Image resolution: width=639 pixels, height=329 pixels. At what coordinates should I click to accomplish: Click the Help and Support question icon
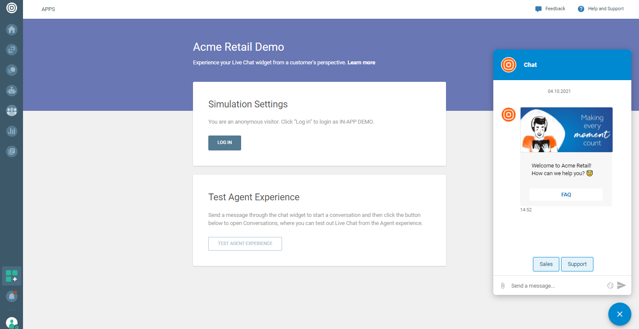(x=581, y=9)
